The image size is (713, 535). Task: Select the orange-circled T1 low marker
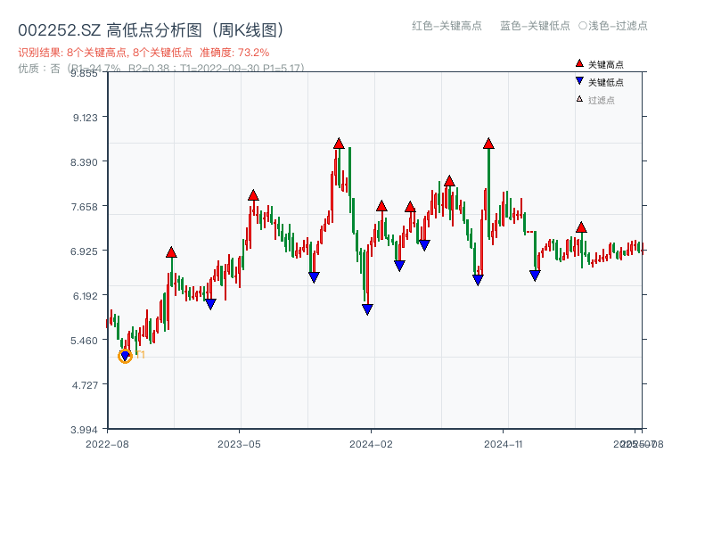[x=125, y=356]
